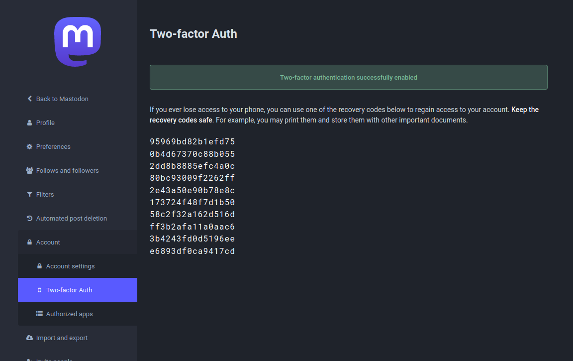Click the Two-factor Auth page heading
Image resolution: width=573 pixels, height=361 pixels.
click(193, 34)
